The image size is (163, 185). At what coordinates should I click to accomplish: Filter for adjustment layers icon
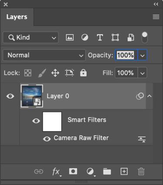[85, 37]
